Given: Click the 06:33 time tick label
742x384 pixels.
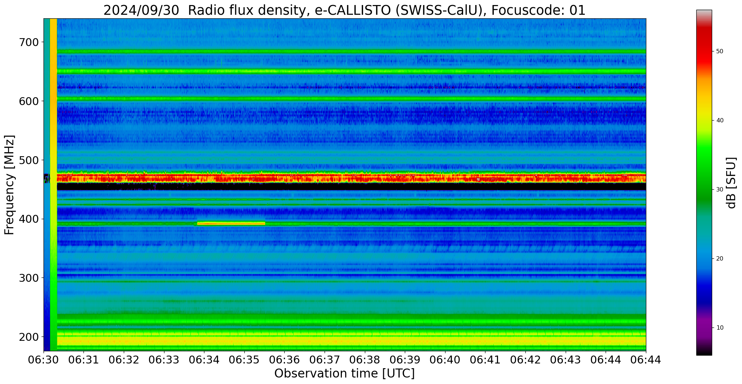Looking at the screenshot, I should click(164, 360).
